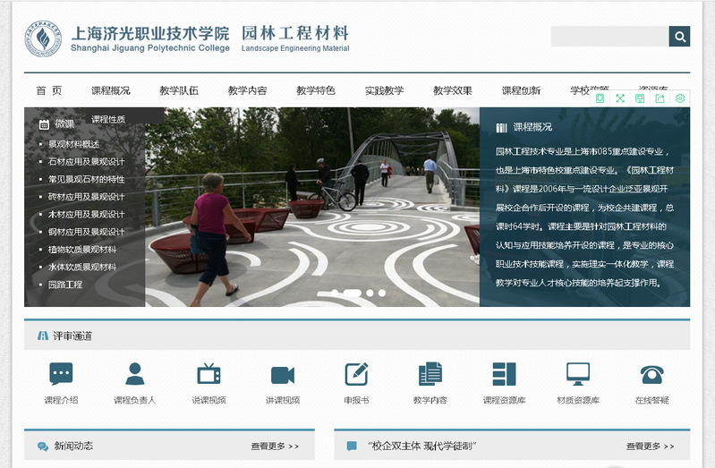Viewport: 715px width, 468px height.
Task: Click the green share icon
Action: click(660, 98)
